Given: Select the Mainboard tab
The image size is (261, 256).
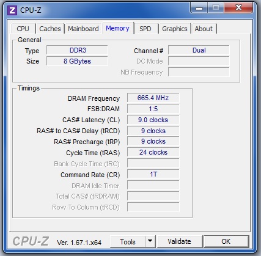Looking at the screenshot, I should click(83, 29).
